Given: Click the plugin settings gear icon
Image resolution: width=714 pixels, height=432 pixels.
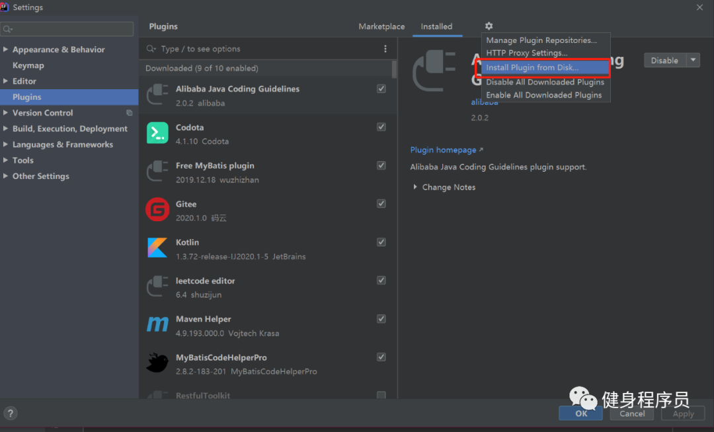Looking at the screenshot, I should click(489, 26).
